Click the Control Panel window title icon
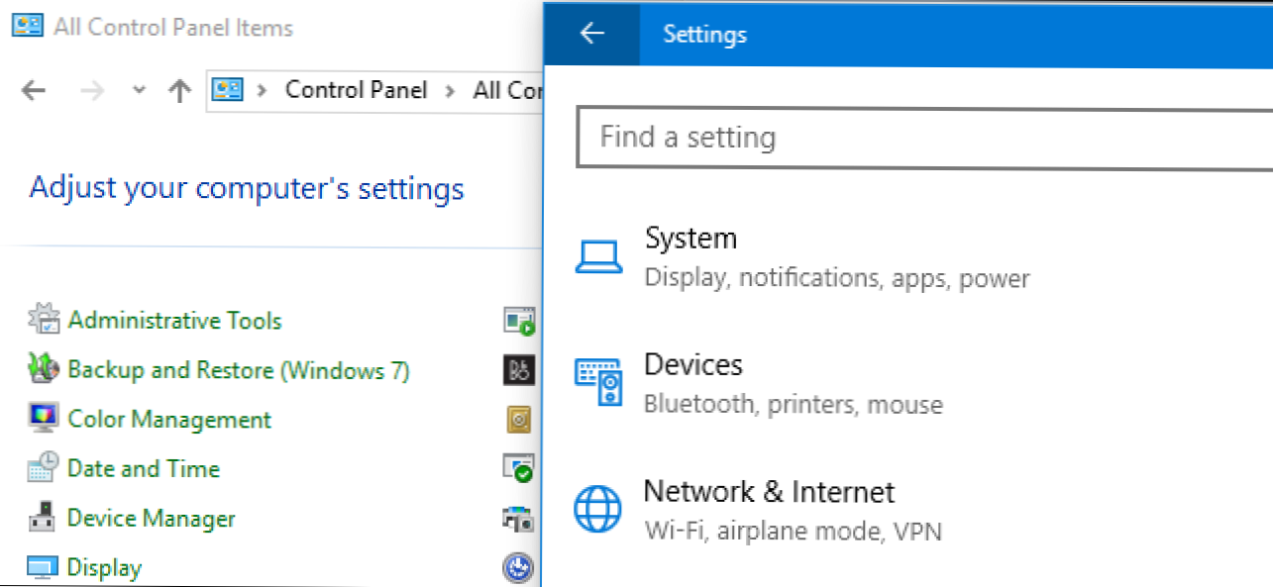 [x=27, y=27]
